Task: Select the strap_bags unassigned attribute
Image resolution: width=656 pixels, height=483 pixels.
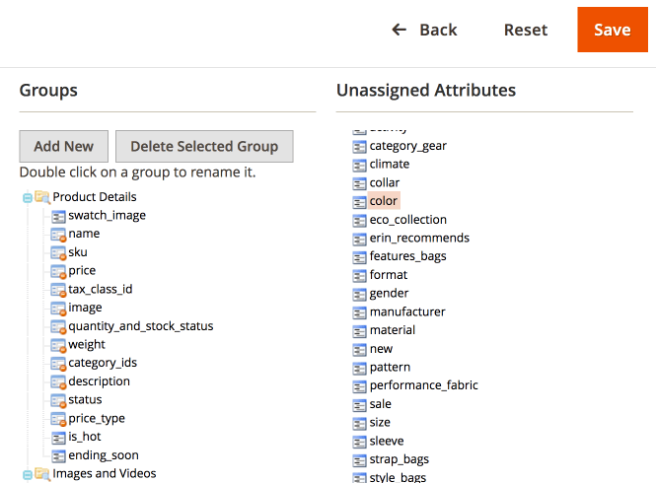Action: tap(400, 459)
